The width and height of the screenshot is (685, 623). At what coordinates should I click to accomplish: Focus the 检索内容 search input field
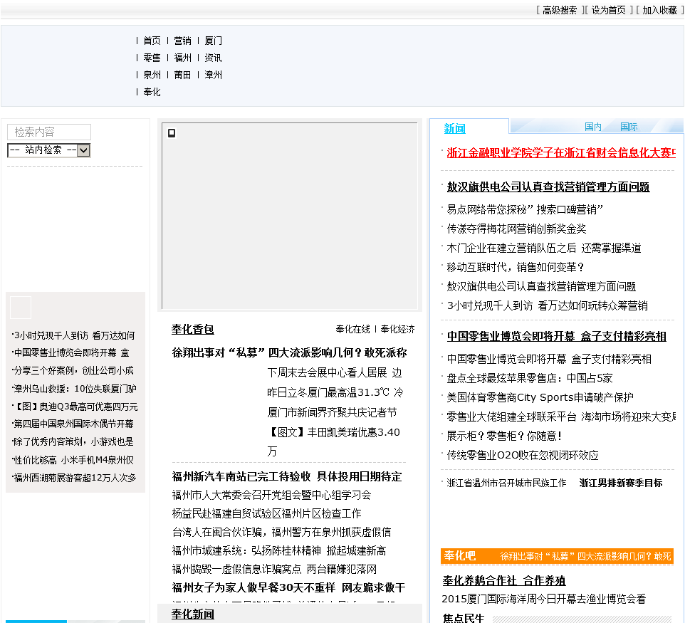click(x=49, y=132)
